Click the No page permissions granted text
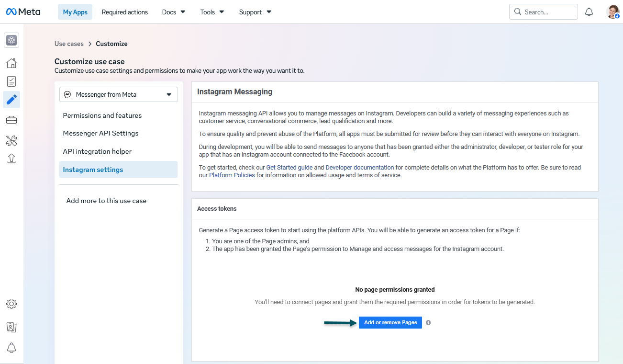623x364 pixels. coord(395,290)
